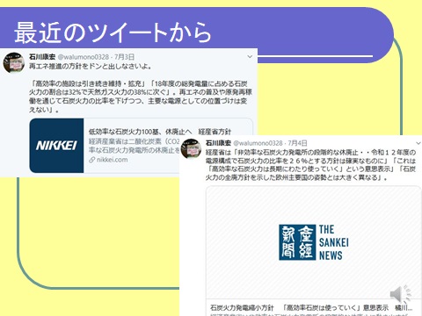The width and height of the screenshot is (422, 316).
Task: Click the @walumono0328 handle in the second tweet
Action: (x=258, y=143)
